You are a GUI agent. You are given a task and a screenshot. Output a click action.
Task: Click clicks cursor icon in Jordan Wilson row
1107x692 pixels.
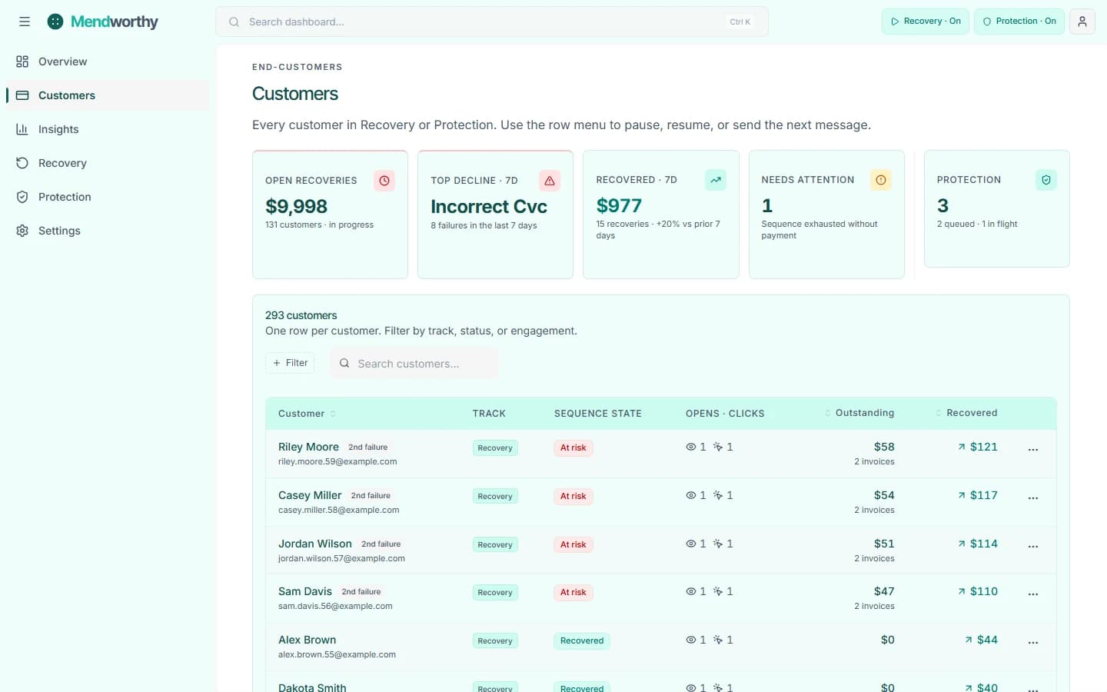tap(718, 544)
